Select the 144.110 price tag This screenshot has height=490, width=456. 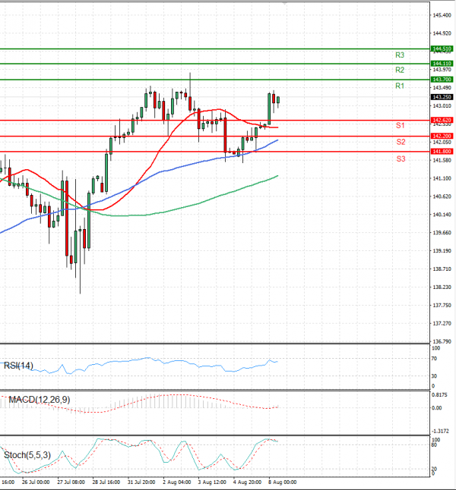point(442,64)
